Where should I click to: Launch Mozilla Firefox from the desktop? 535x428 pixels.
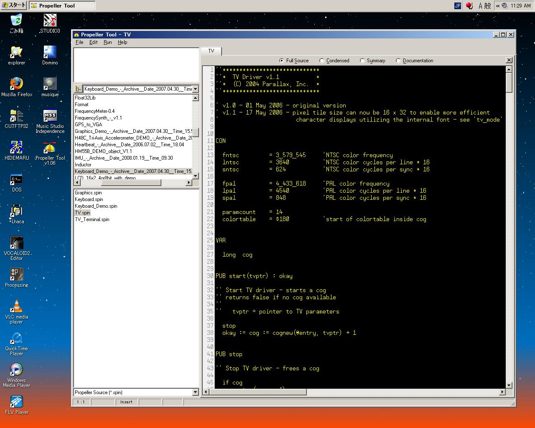(x=16, y=84)
